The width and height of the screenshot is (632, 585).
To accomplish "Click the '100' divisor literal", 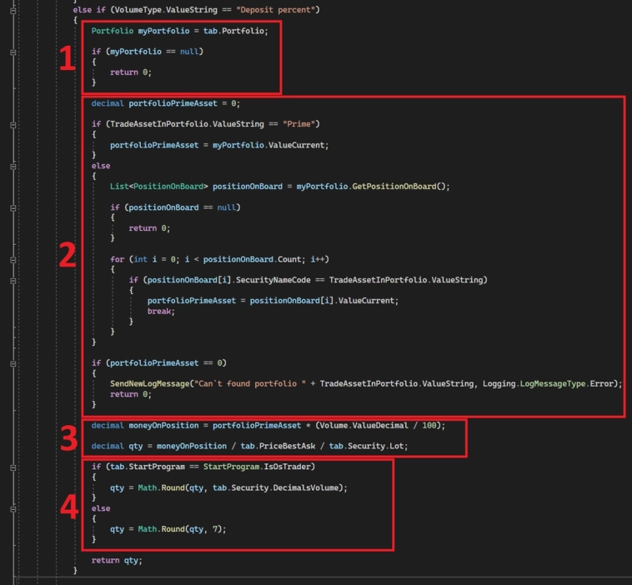I will [x=429, y=426].
